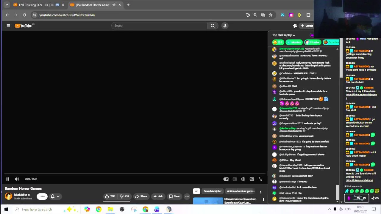Click the Create button
The width and height of the screenshot is (381, 214).
coord(307,26)
